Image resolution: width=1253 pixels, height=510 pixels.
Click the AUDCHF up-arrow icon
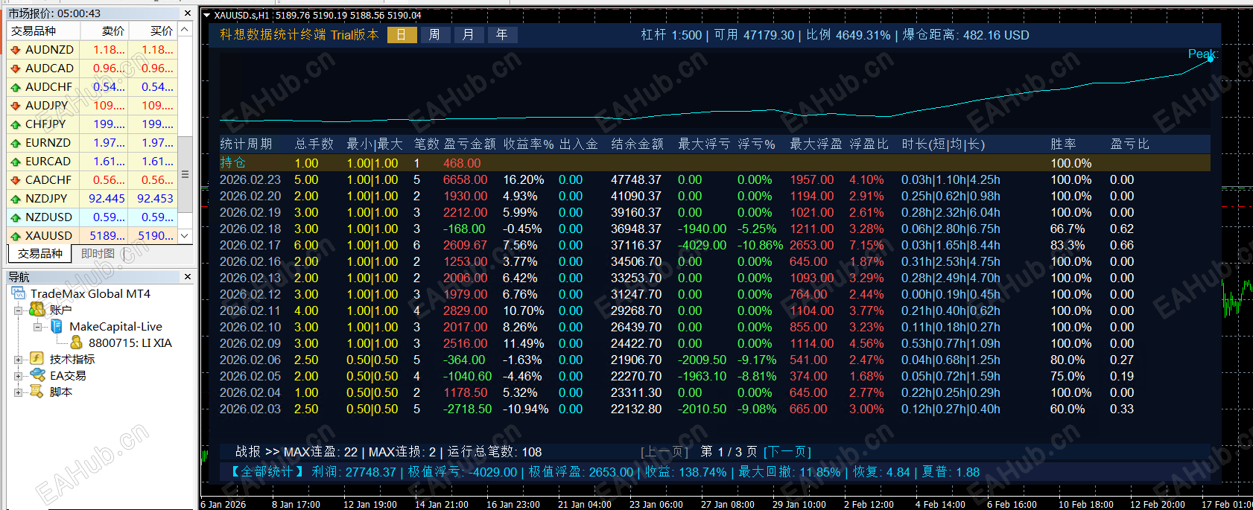[x=16, y=87]
